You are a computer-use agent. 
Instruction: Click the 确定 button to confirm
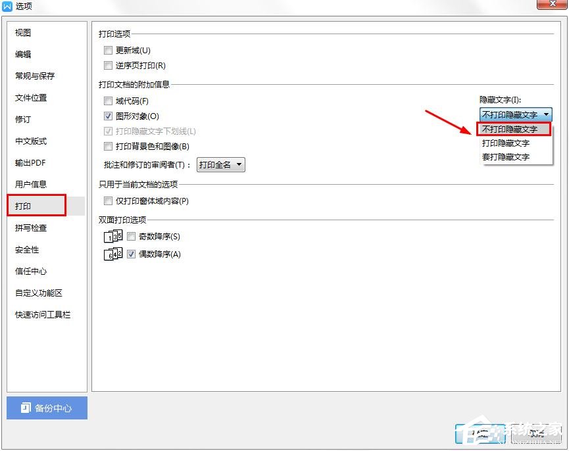pyautogui.click(x=482, y=433)
